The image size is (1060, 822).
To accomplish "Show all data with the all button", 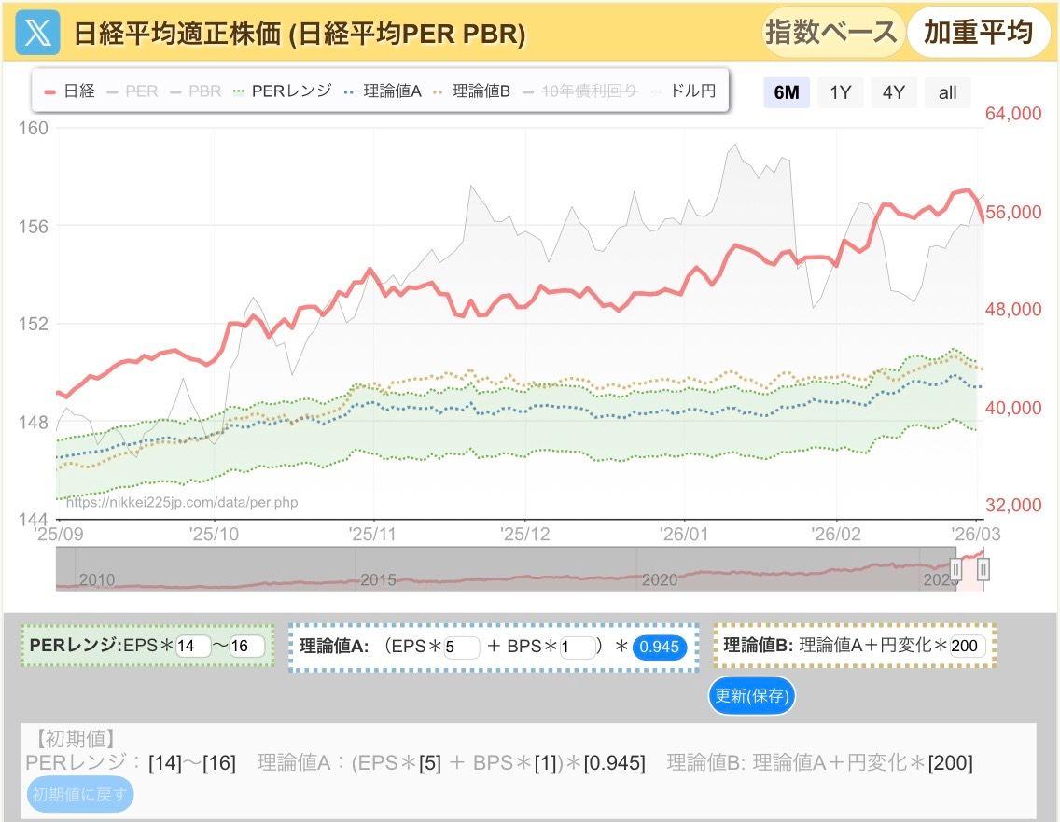I will pyautogui.click(x=948, y=92).
